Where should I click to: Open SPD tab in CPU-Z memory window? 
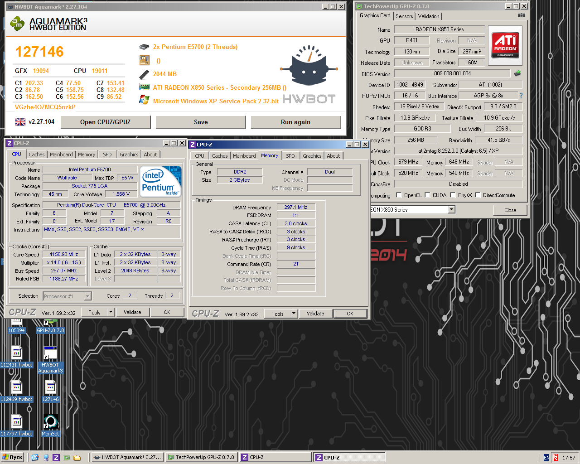click(x=290, y=156)
